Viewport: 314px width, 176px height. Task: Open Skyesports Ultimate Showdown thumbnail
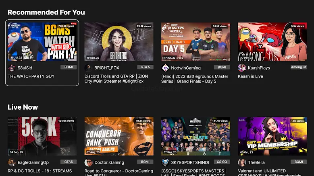coord(195,136)
